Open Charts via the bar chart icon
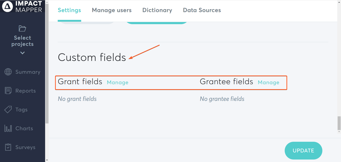The image size is (341, 162). click(x=8, y=129)
